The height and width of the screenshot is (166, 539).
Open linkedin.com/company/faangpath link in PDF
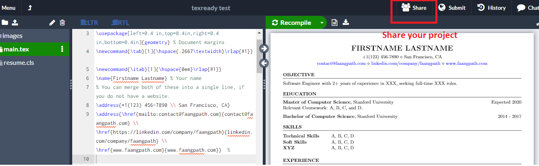point(406,64)
